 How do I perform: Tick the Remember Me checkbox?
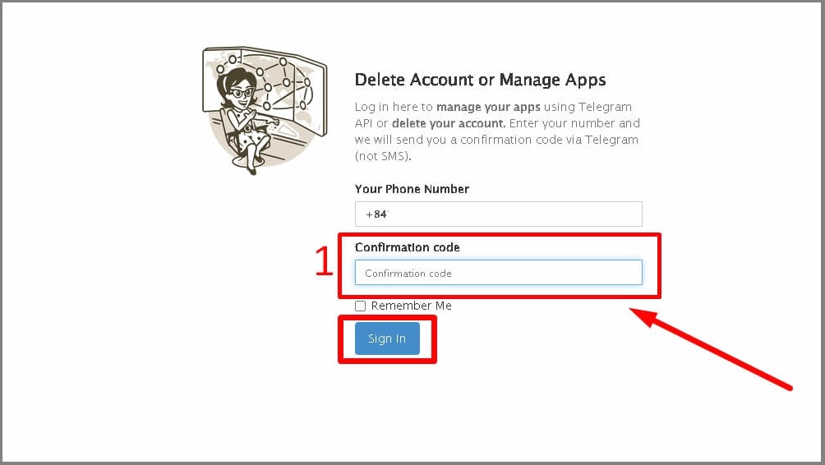[x=361, y=306]
